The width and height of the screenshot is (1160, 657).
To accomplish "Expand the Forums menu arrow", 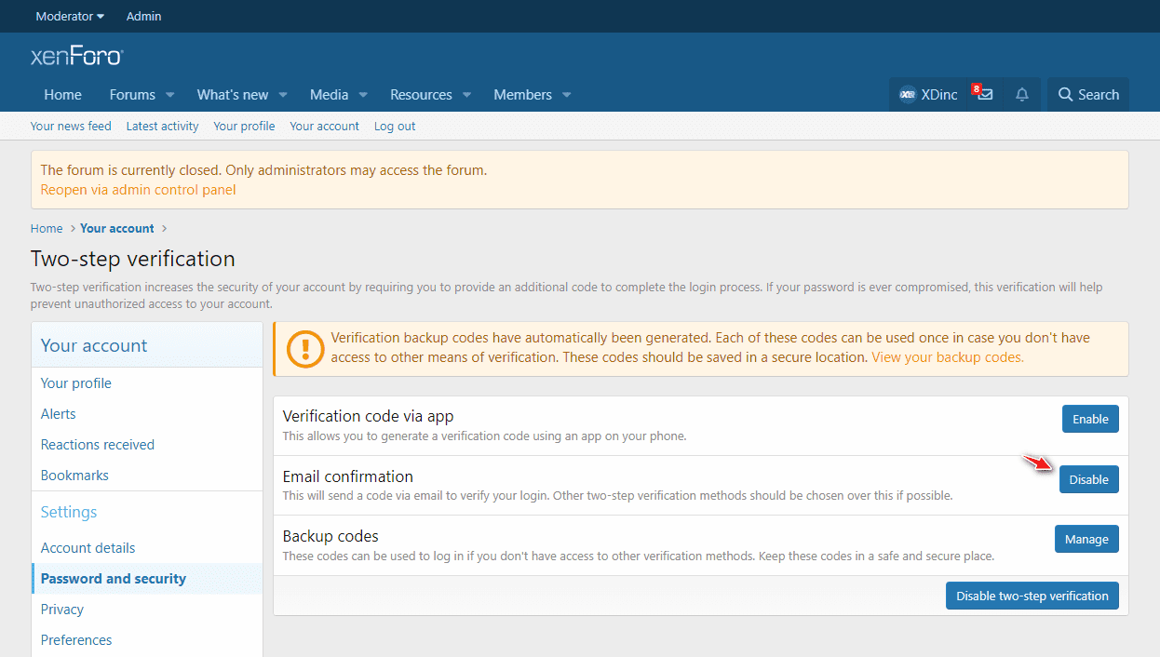I will (x=170, y=95).
